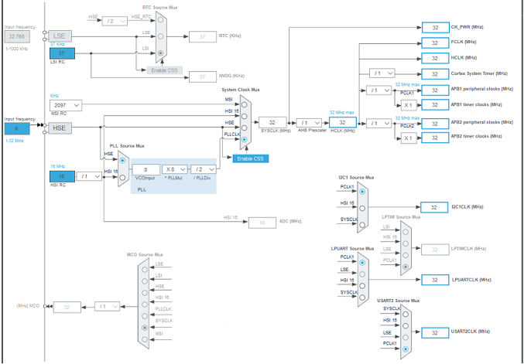The image size is (524, 364).
Task: Select HSI 16 in PLL Source Mux
Action: (x=122, y=178)
